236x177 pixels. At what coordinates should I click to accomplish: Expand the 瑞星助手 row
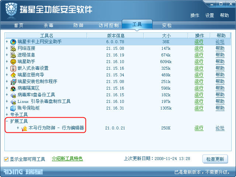(7, 62)
